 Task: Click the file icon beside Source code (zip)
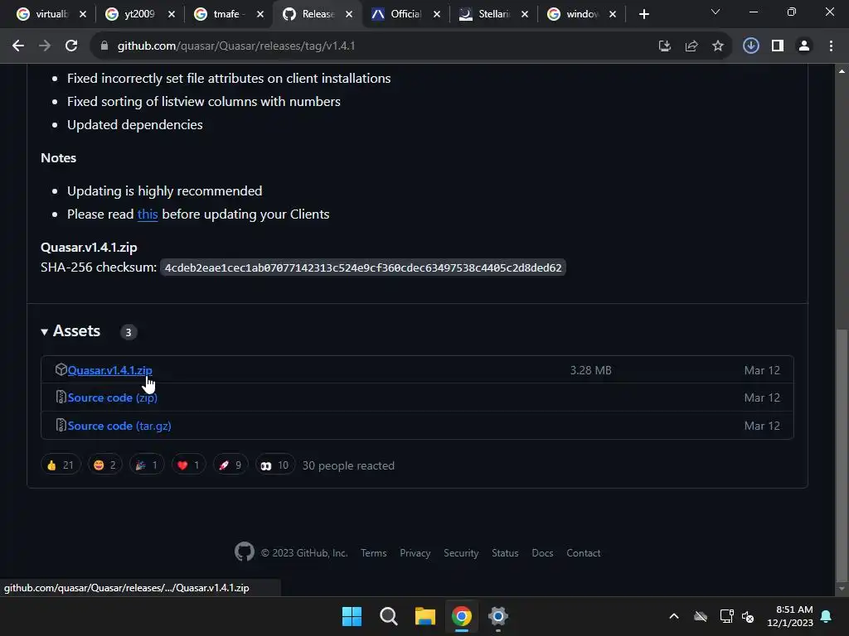(x=61, y=397)
